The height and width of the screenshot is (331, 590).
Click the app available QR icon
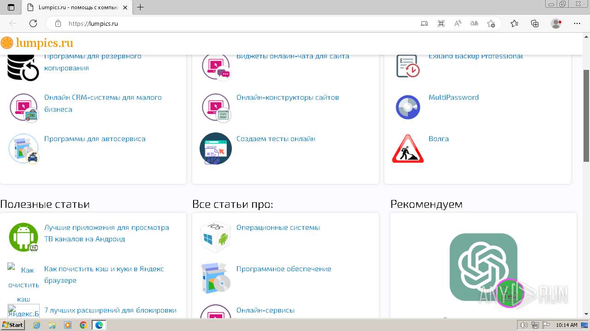click(x=441, y=23)
